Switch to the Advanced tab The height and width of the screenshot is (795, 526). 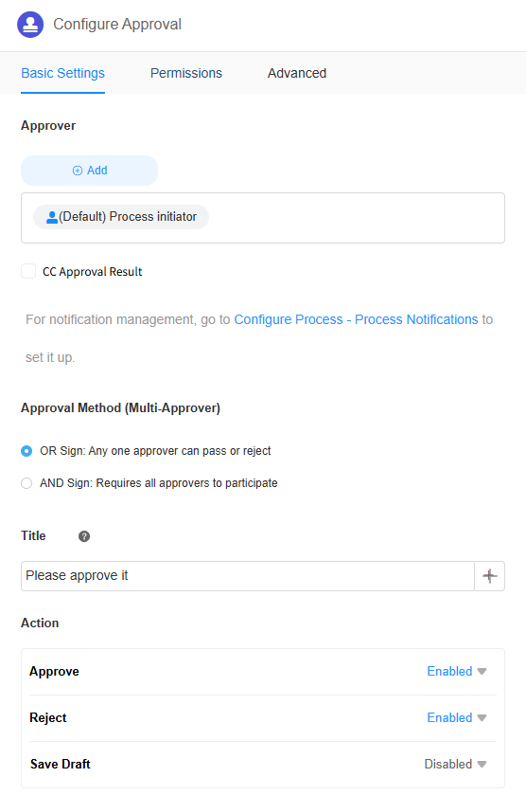click(x=297, y=73)
